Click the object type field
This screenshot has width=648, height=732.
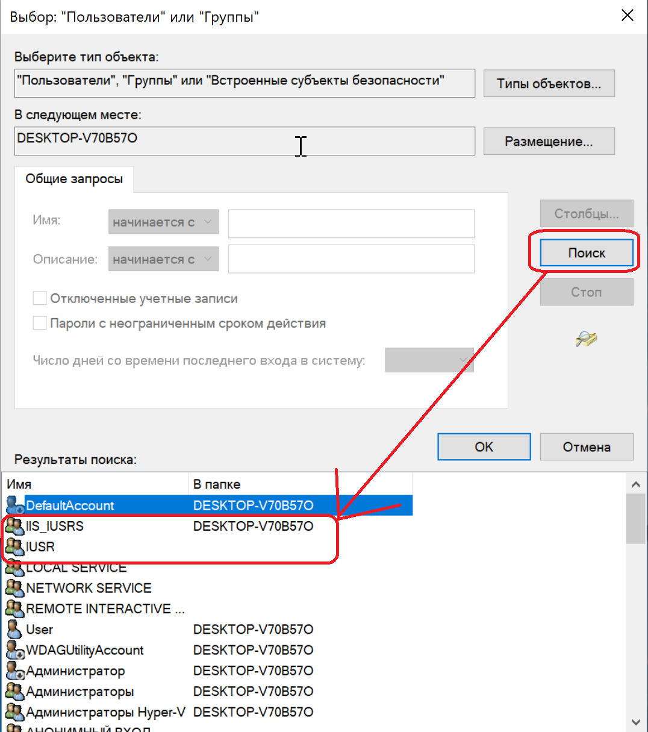pyautogui.click(x=245, y=83)
